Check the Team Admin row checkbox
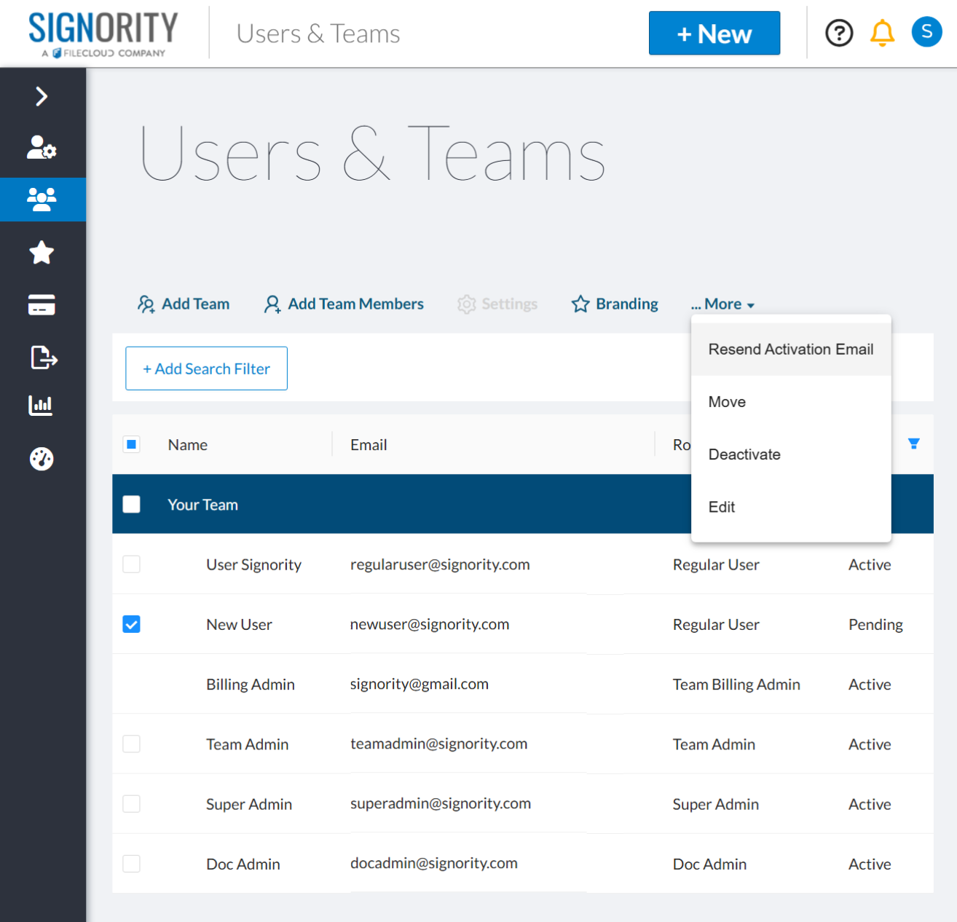 (131, 744)
